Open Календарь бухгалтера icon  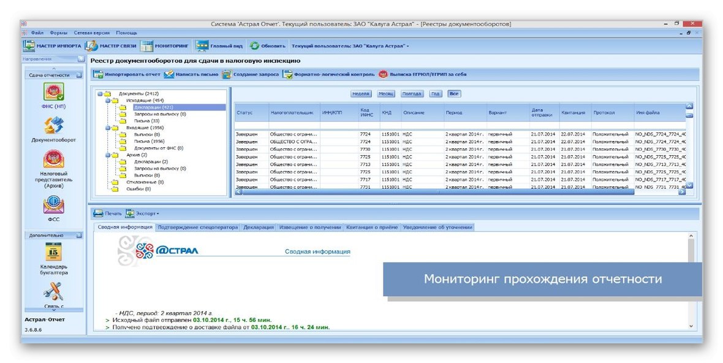53,259
